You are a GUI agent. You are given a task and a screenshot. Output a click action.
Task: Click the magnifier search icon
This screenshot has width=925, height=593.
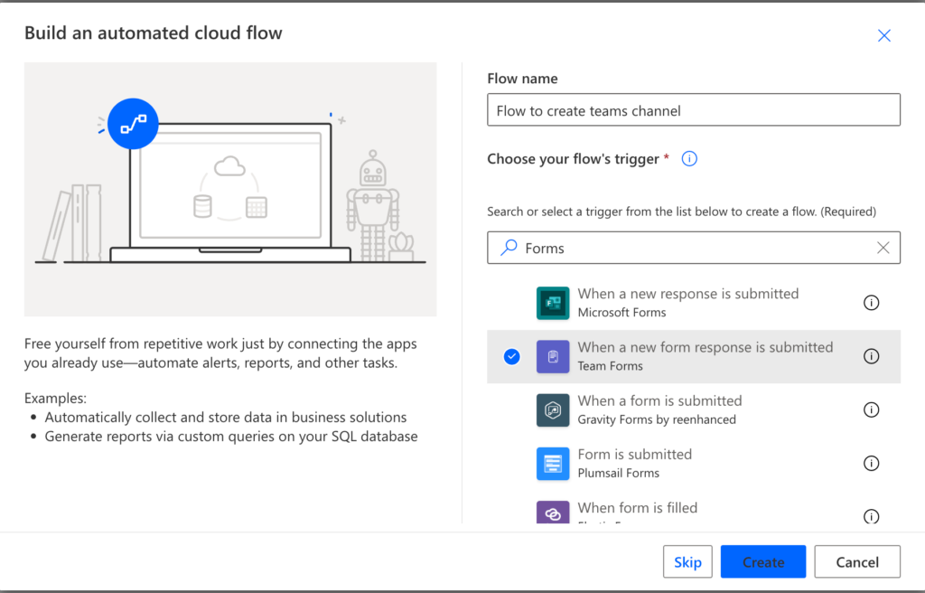(x=509, y=248)
